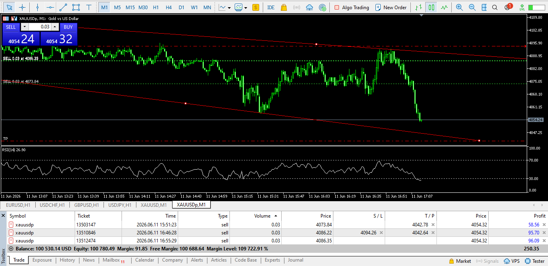Switch timeframe to M30
Viewport: 548px width, 266px height.
pyautogui.click(x=143, y=7)
